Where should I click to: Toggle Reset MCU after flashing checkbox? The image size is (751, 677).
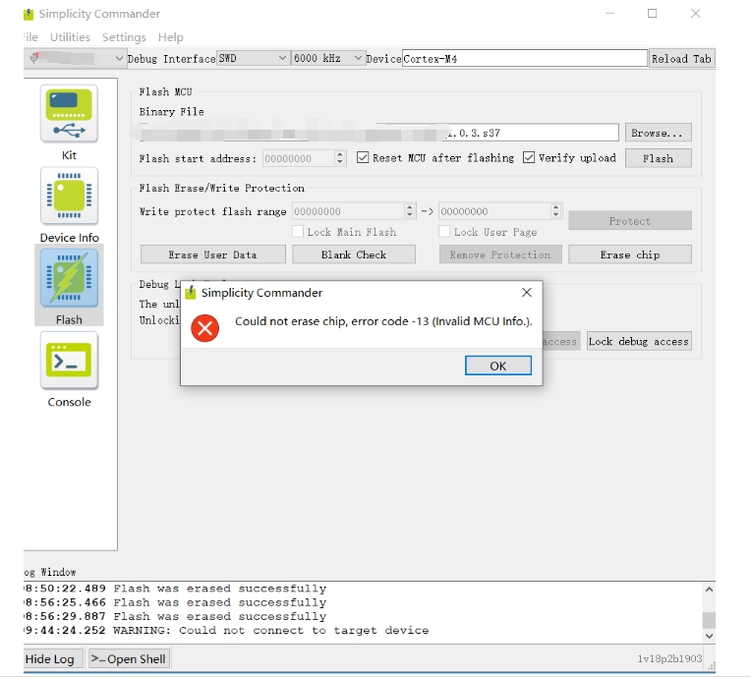tap(363, 157)
